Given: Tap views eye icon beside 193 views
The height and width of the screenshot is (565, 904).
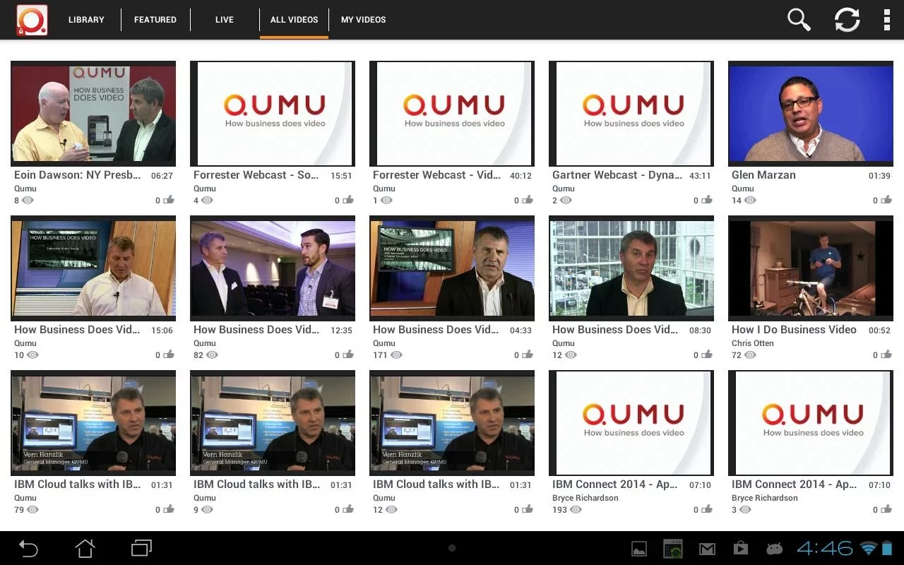Looking at the screenshot, I should [x=576, y=510].
